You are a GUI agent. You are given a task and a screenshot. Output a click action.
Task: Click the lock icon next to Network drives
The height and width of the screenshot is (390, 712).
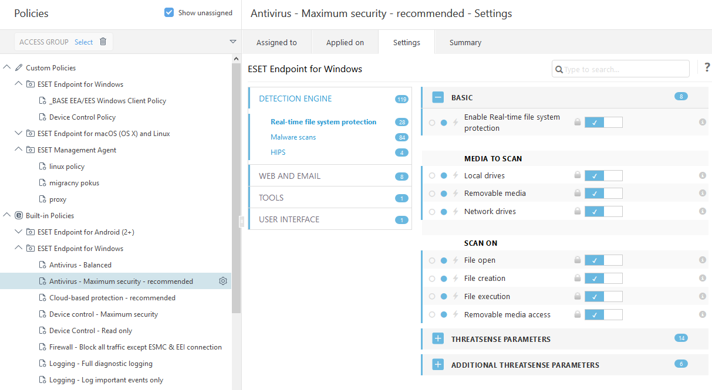click(578, 212)
